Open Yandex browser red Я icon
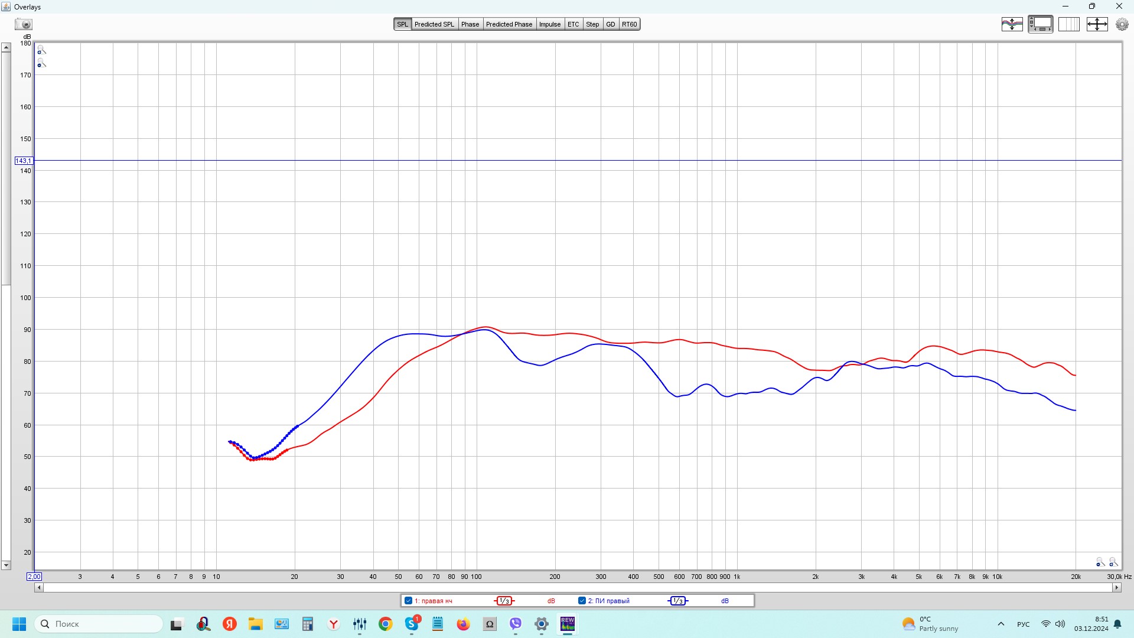 click(230, 624)
